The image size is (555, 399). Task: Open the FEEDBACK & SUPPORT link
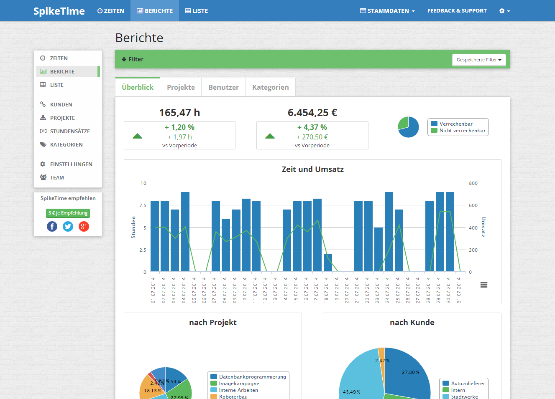coord(457,11)
